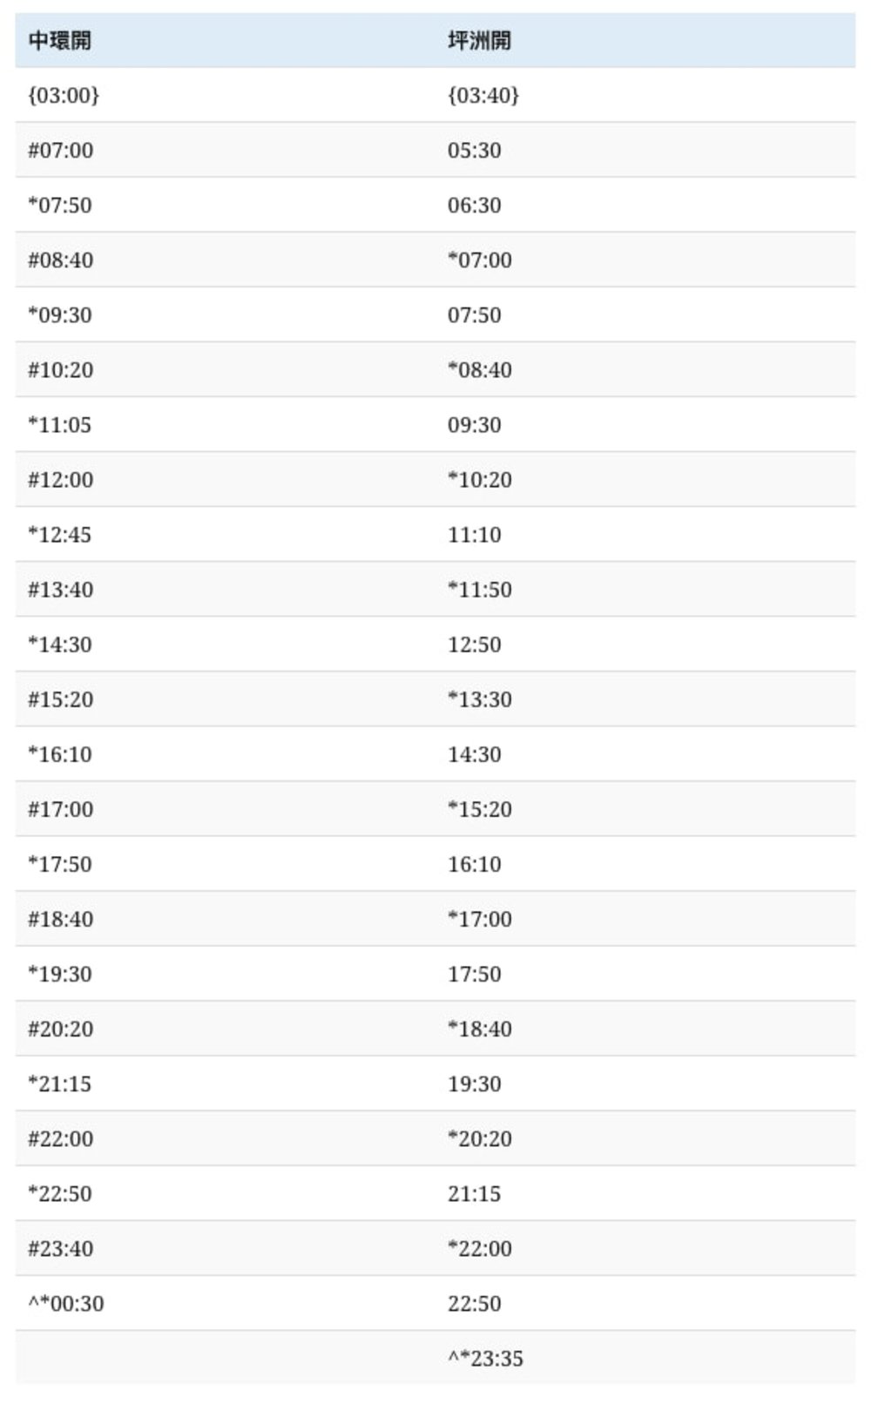
Task: Select the 16:10 Peng Chau departure
Action: [x=475, y=864]
